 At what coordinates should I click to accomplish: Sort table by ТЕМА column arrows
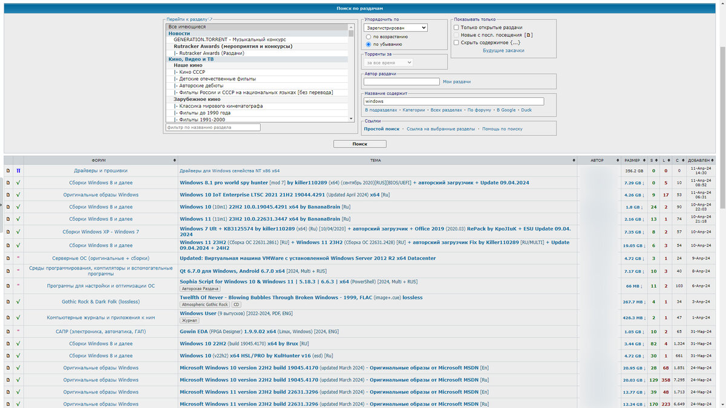click(x=574, y=160)
